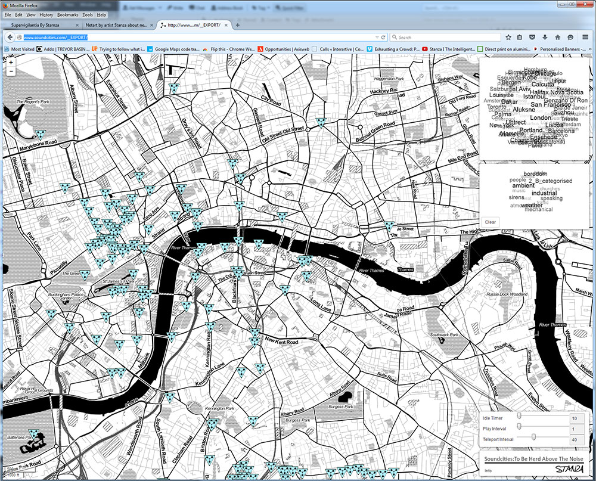Screen dimensions: 596x481
Task: Click the sound marker near Regent's Park
Action: pos(41,134)
